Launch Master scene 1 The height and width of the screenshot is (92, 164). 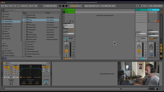tap(148, 12)
